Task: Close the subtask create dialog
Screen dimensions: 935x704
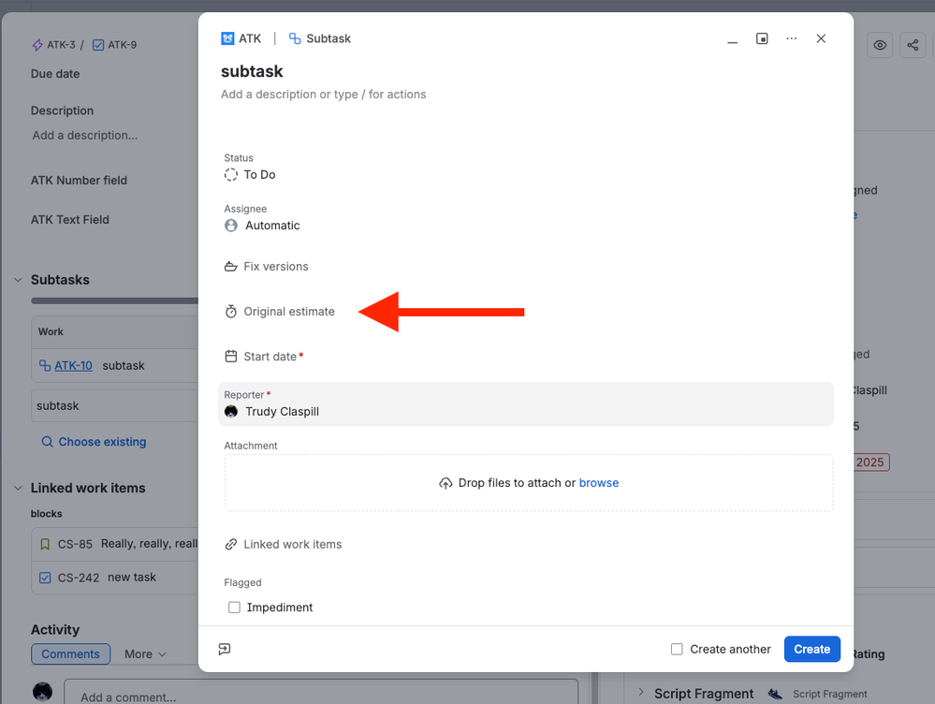Action: point(821,38)
